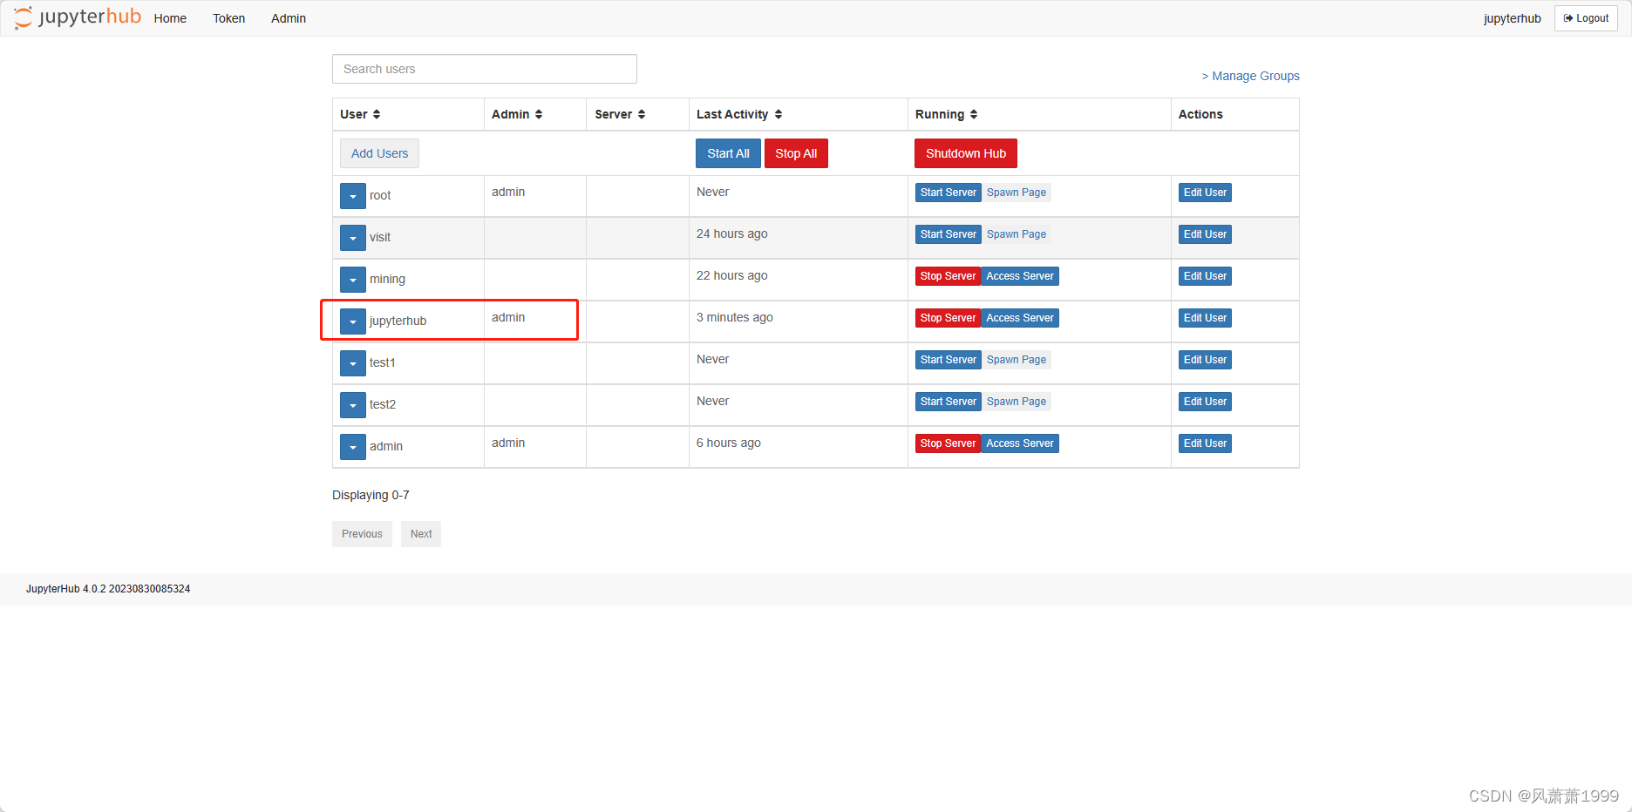Expand the visit user row dropdown
The height and width of the screenshot is (812, 1632).
tap(353, 238)
